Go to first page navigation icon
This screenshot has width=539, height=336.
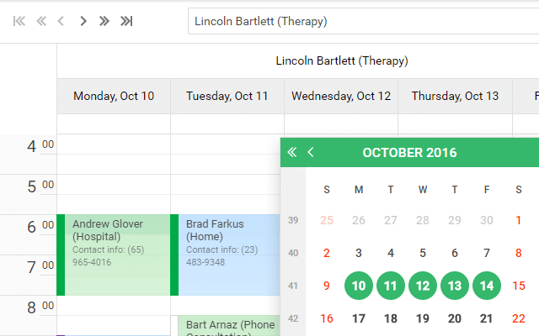pyautogui.click(x=19, y=21)
